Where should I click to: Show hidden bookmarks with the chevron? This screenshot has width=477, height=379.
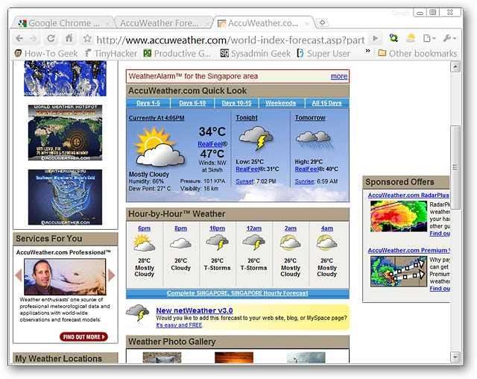coord(367,51)
